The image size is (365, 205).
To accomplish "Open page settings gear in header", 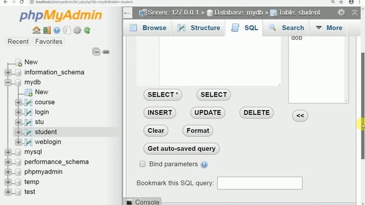I will (341, 13).
